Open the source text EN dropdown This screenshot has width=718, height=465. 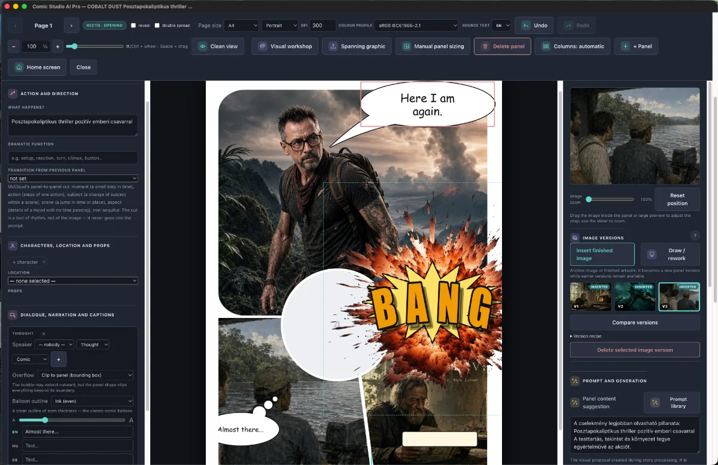[501, 26]
